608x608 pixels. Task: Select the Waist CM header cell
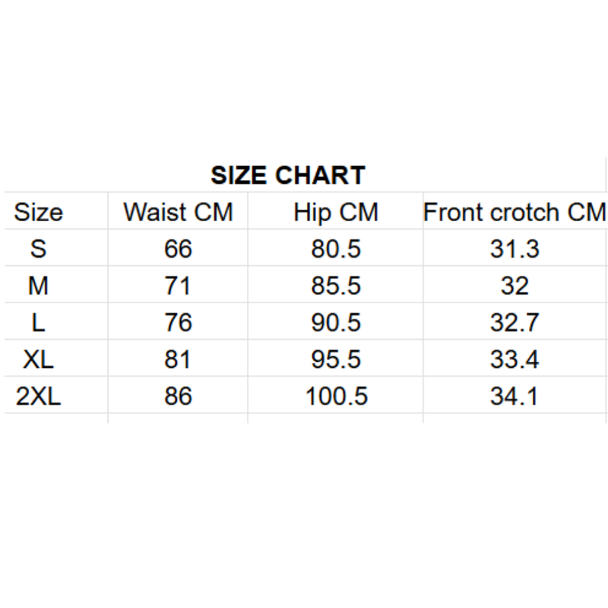178,212
